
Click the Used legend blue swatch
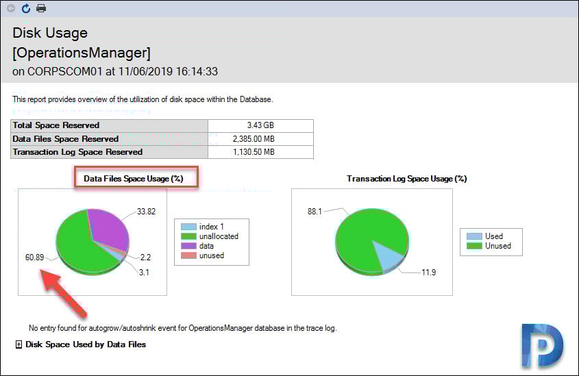(474, 236)
